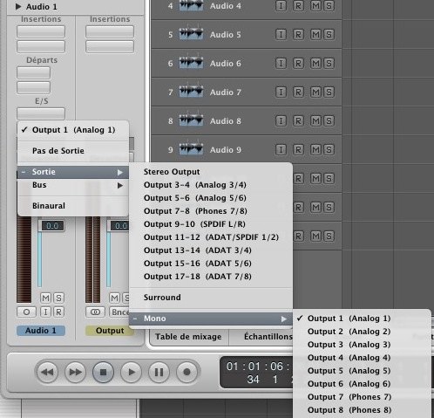Toggle input monitoring on Audio 8 track

tap(281, 120)
